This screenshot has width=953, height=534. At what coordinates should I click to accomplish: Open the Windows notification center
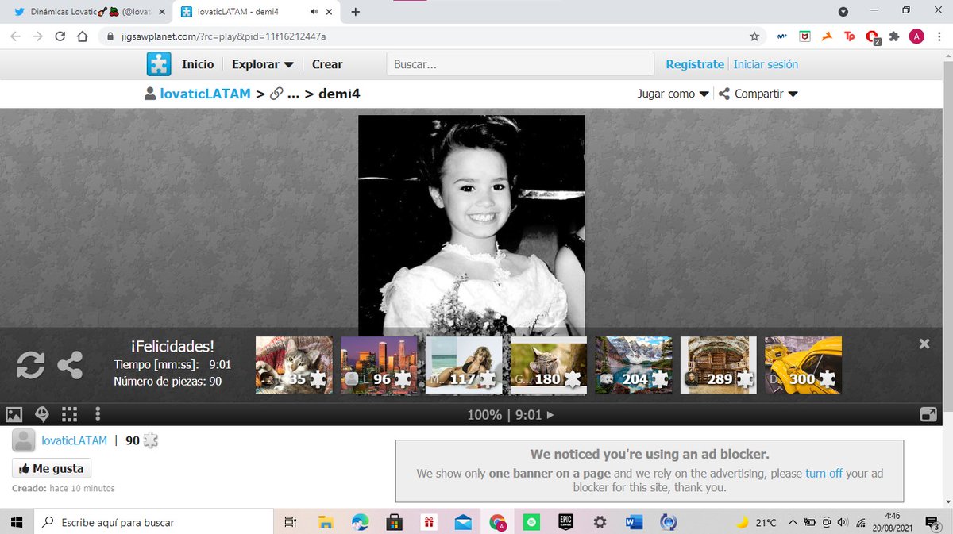932,522
